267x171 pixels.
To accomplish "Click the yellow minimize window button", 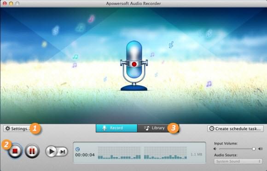I will click(11, 3).
